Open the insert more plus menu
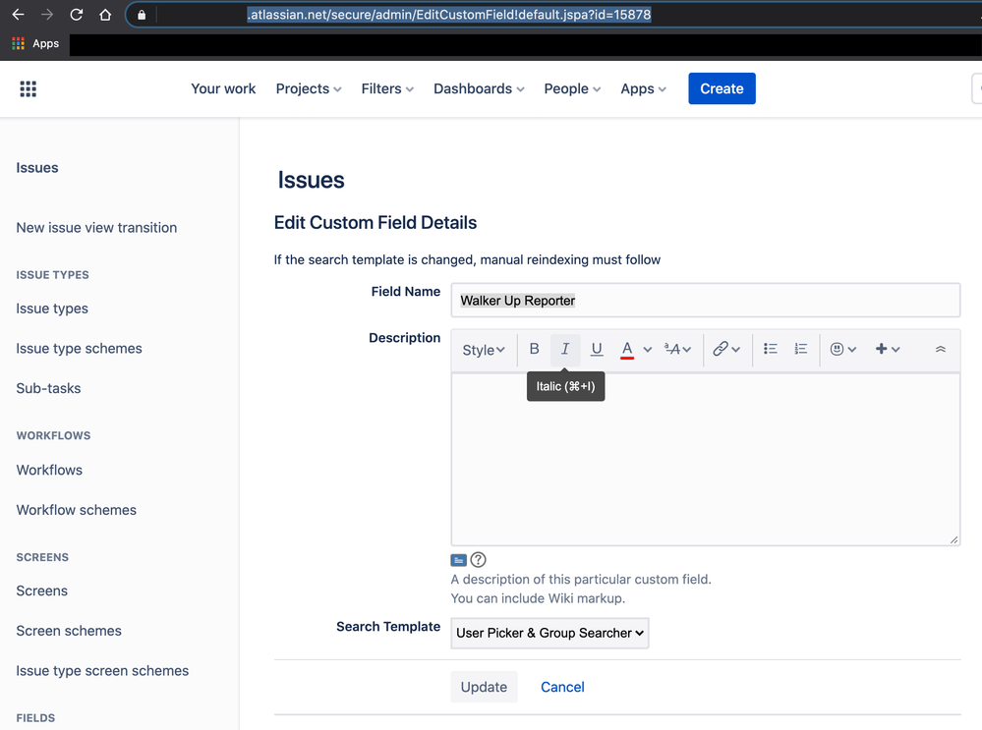Image resolution: width=982 pixels, height=730 pixels. pos(888,349)
